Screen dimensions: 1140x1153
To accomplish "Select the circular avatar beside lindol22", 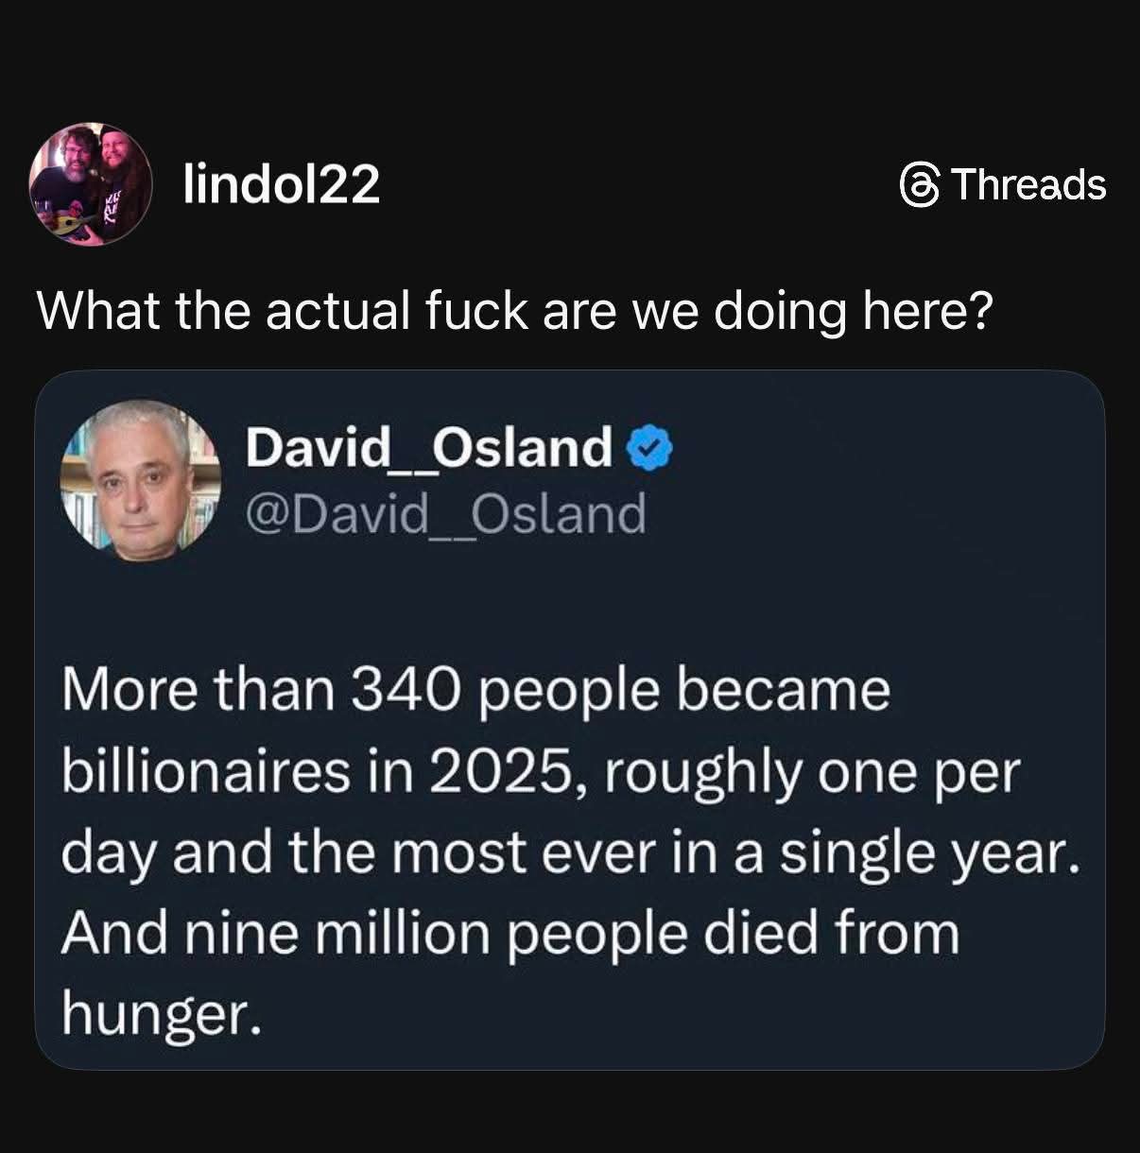I will 90,186.
